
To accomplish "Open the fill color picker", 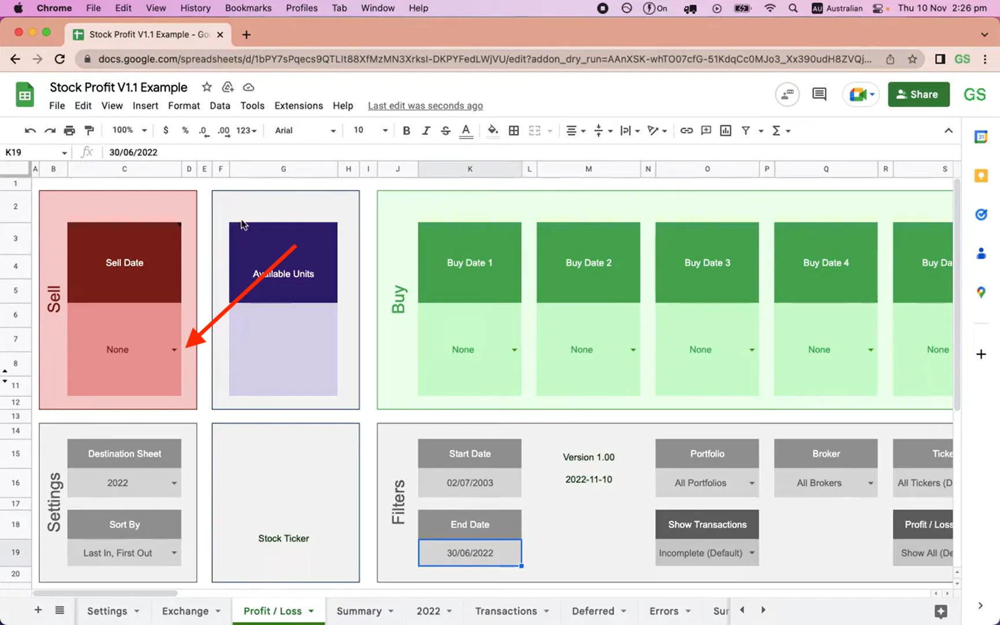I will pyautogui.click(x=492, y=130).
